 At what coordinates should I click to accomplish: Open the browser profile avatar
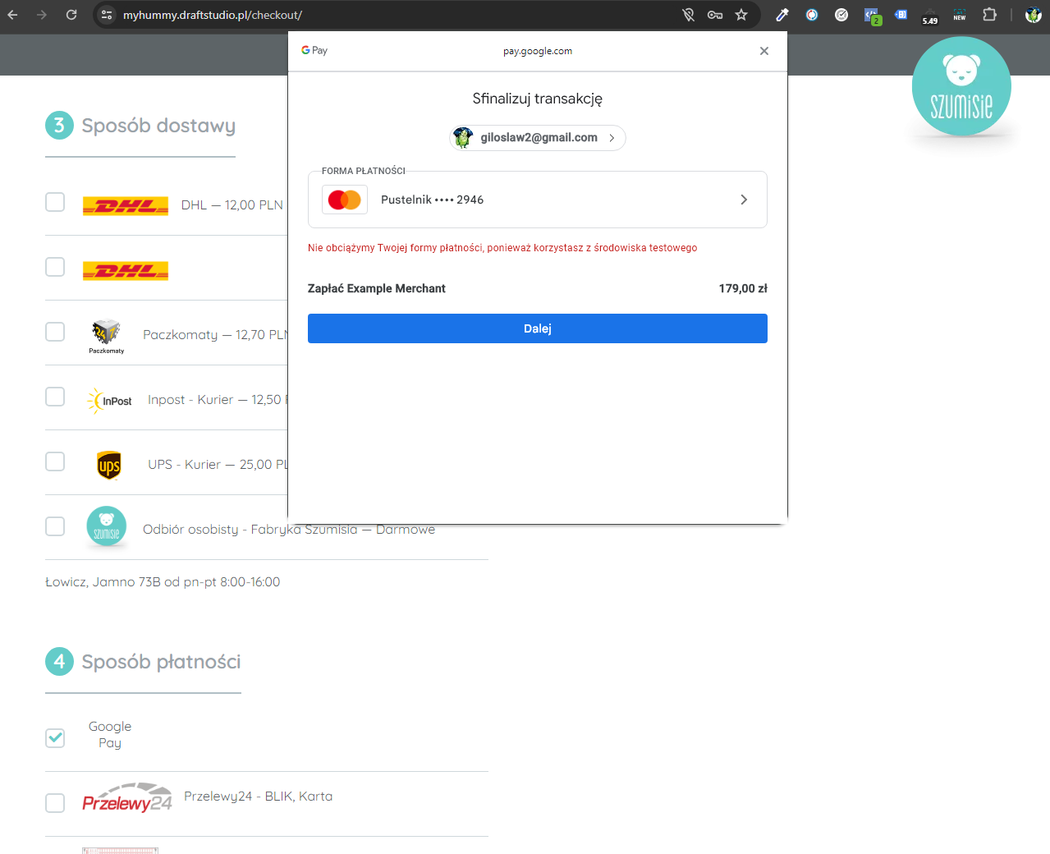pos(1034,15)
